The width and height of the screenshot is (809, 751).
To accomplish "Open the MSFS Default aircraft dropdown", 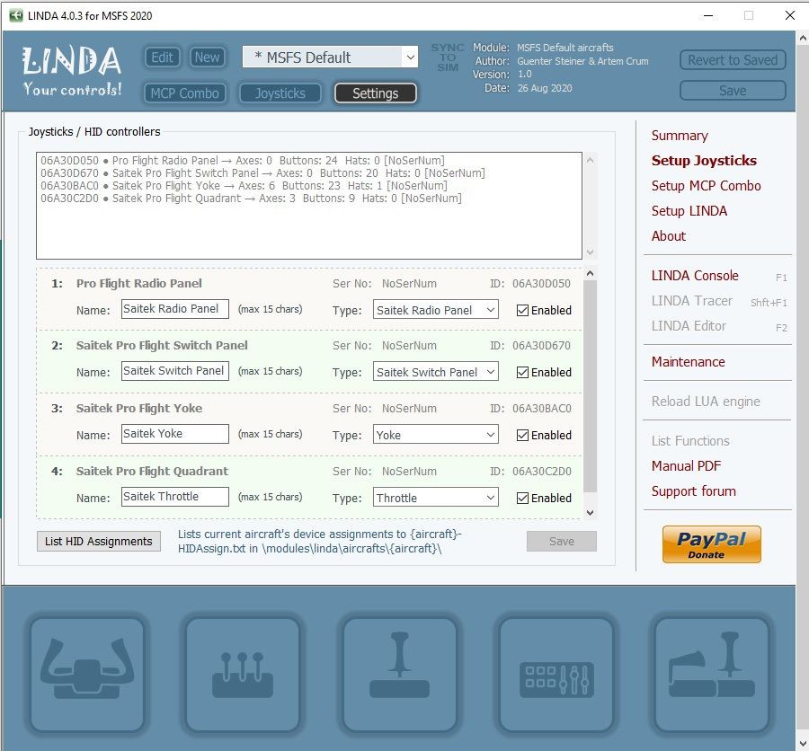I will pyautogui.click(x=330, y=57).
